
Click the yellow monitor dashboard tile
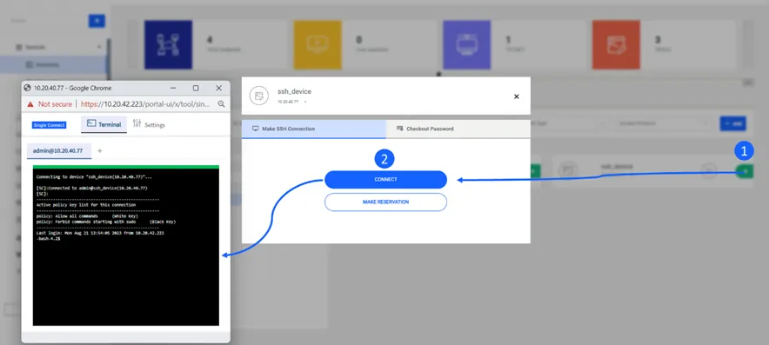point(318,44)
